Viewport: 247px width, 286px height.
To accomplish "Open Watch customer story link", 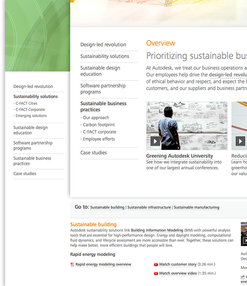I will coord(178,265).
